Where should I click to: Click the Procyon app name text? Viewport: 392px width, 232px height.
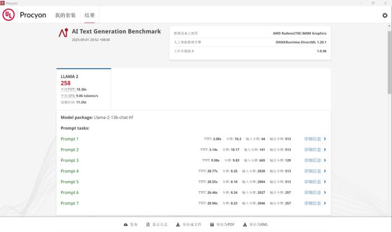pos(33,15)
